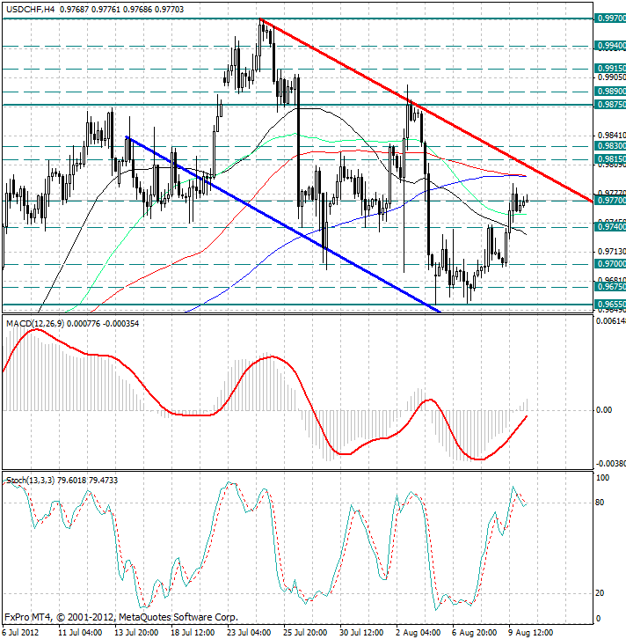Image resolution: width=626 pixels, height=639 pixels.
Task: Select the 0.9815 price level label
Action: point(610,159)
